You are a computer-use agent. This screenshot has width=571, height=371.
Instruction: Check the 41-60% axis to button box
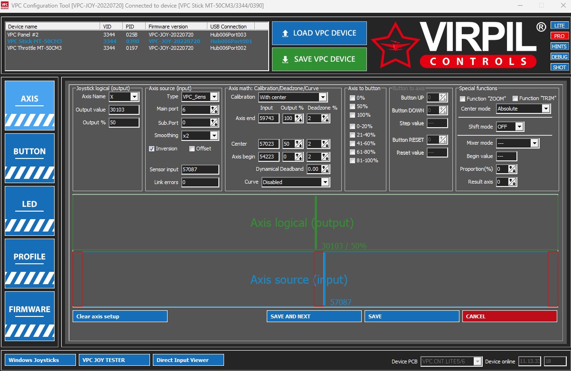(352, 143)
